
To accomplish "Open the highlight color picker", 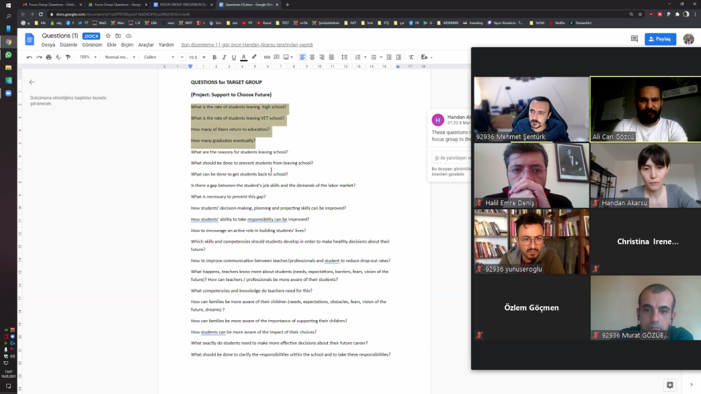I will point(254,57).
